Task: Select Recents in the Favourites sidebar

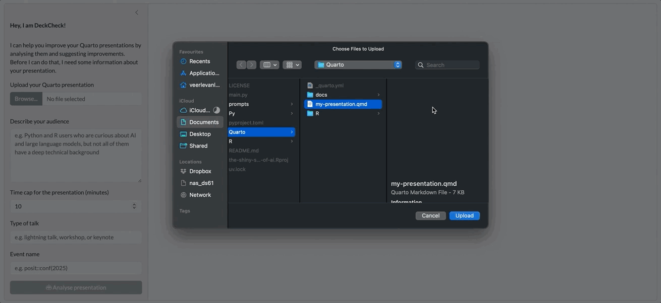Action: (x=199, y=61)
